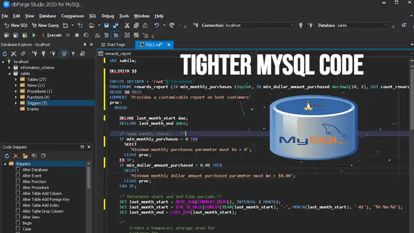Tick the Alter Table Add Index checkbox
Image resolution: width=414 pixels, height=233 pixels.
[18, 205]
